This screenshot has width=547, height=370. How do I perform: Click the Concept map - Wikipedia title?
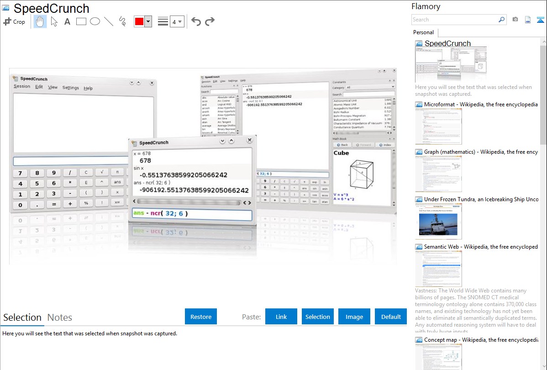pos(481,339)
